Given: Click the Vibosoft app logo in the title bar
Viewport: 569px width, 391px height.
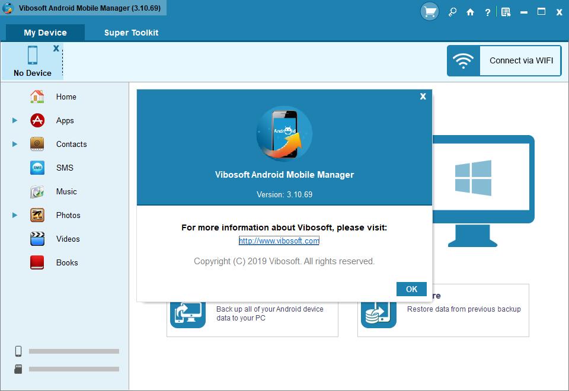Looking at the screenshot, I should click(x=8, y=8).
